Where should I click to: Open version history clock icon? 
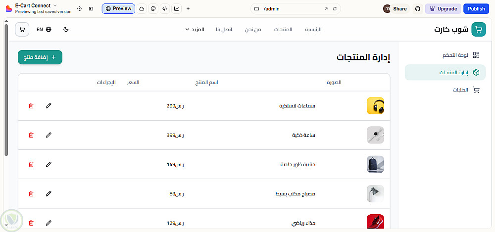point(80,8)
